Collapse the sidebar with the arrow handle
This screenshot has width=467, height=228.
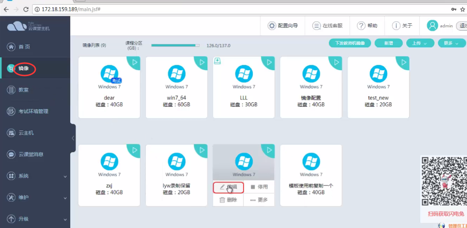coord(73,138)
